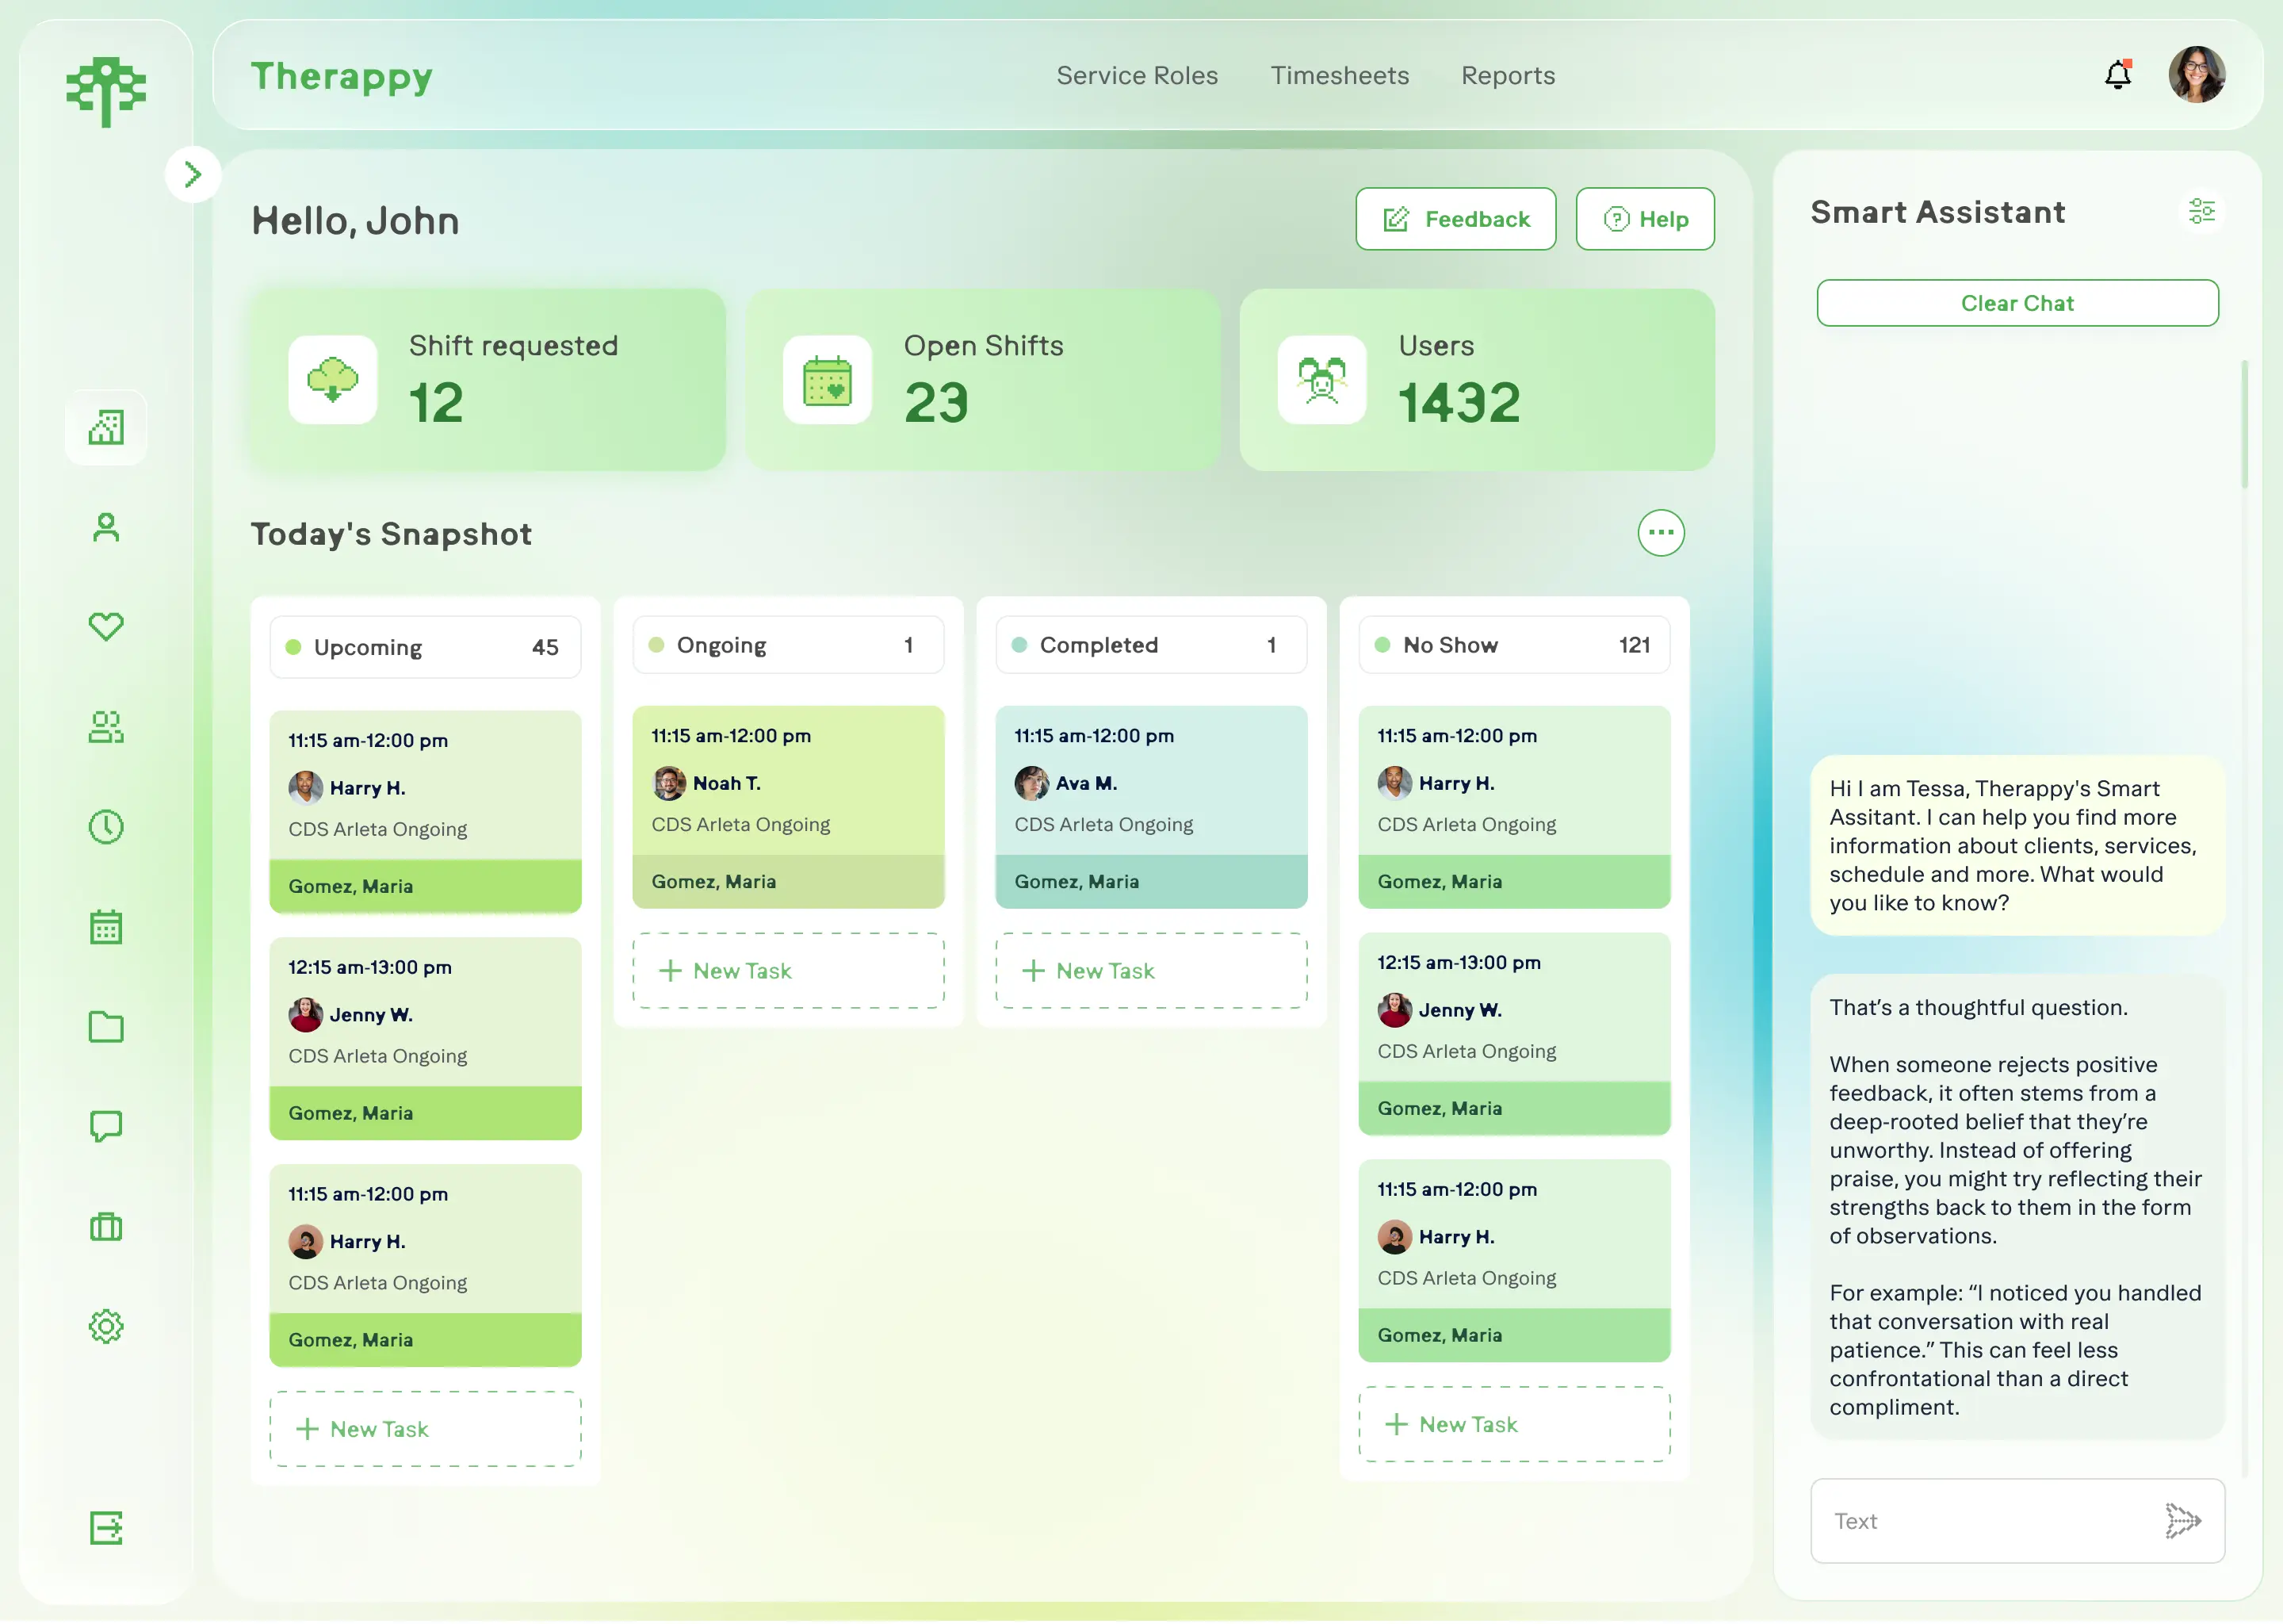2283x1624 pixels.
Task: Open Smart Assistant preferences sliders icon
Action: [x=2202, y=210]
